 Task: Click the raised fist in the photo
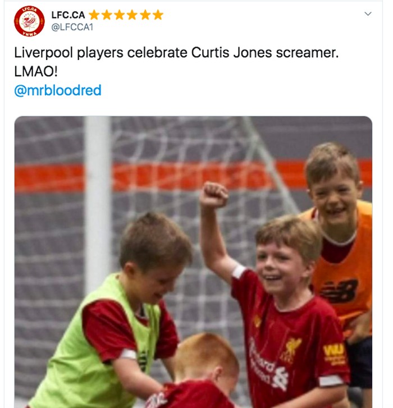(213, 195)
